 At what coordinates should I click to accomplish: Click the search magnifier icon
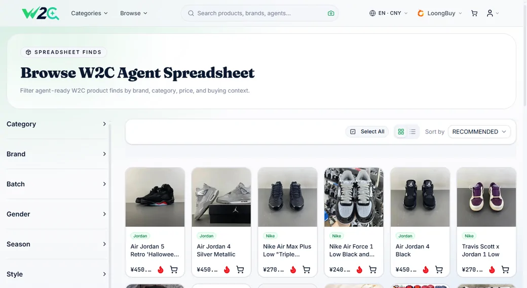191,13
